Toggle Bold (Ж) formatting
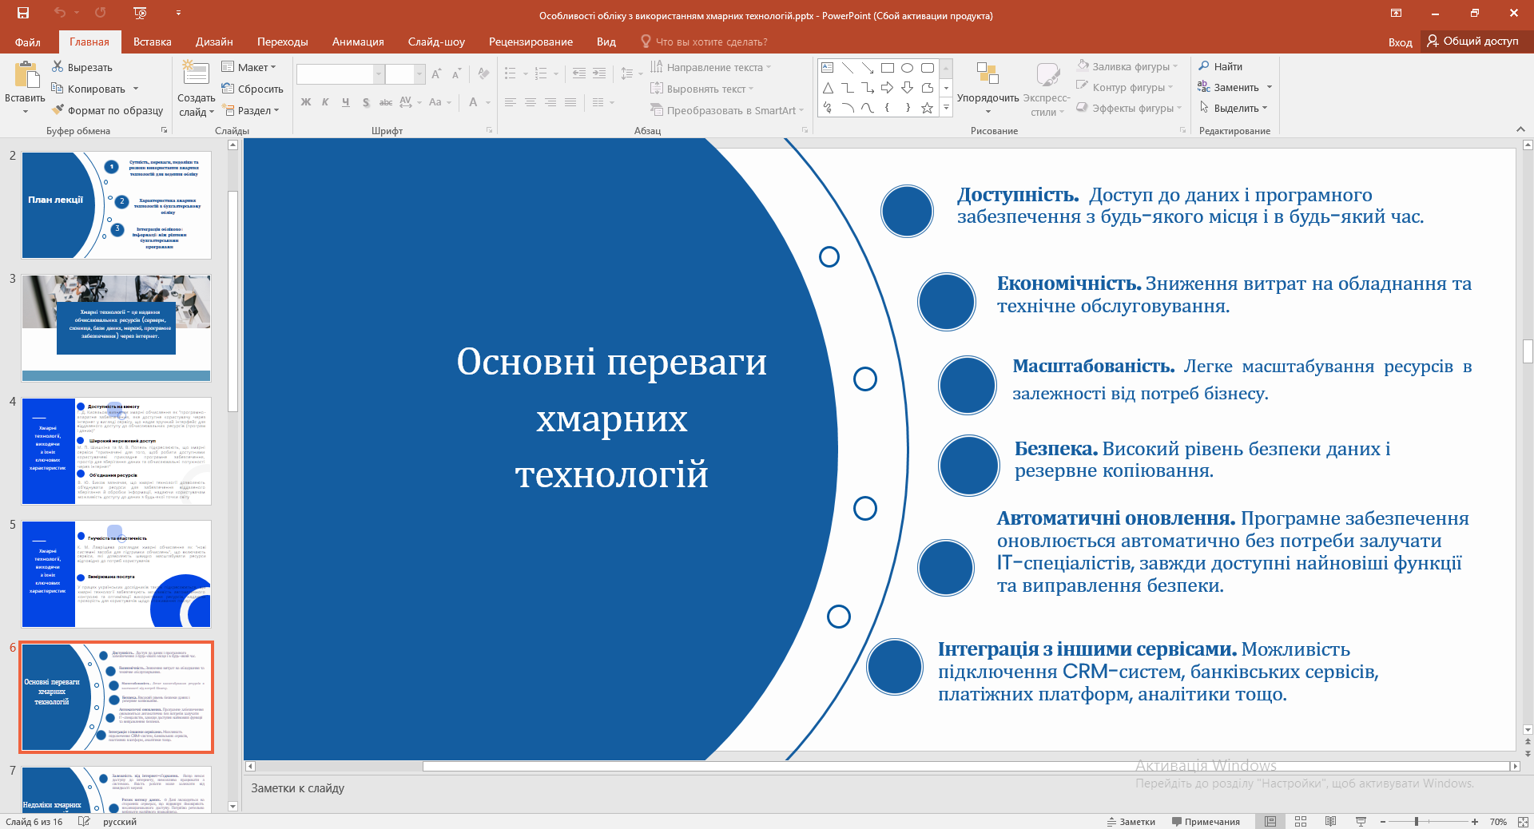This screenshot has width=1534, height=829. point(306,102)
